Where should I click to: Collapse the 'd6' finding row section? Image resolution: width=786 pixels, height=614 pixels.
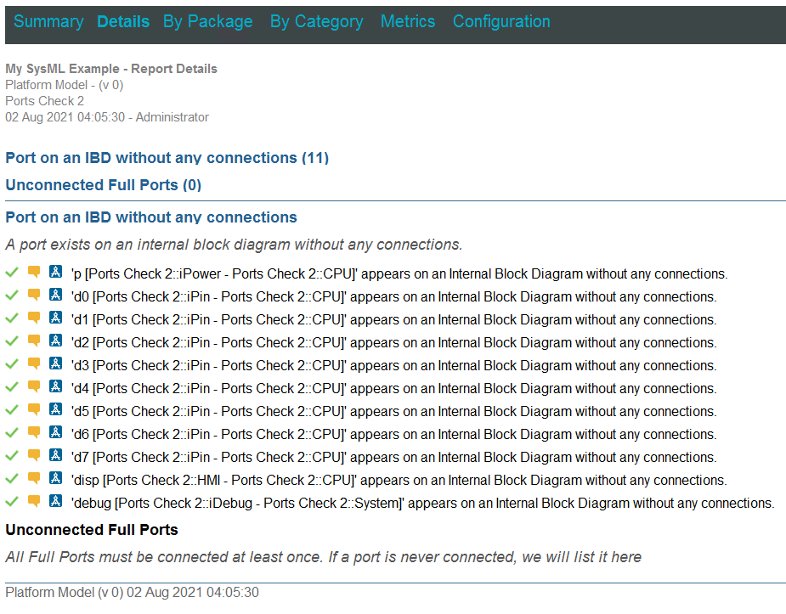tap(12, 433)
